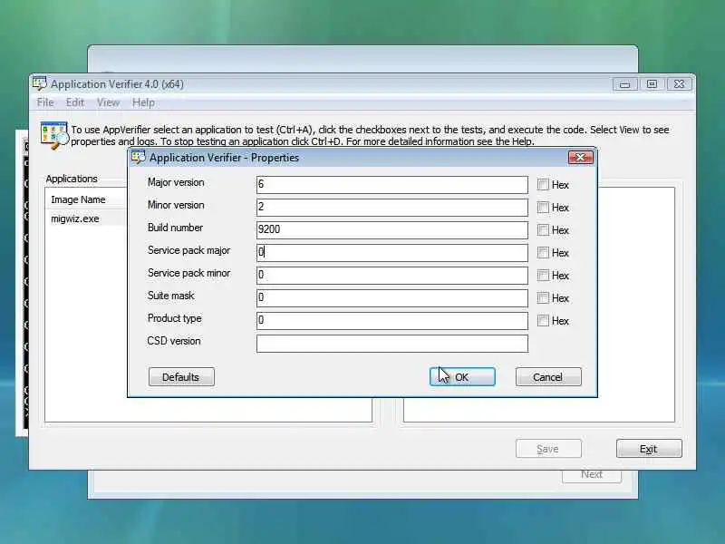Image resolution: width=725 pixels, height=544 pixels.
Task: Click the empty CSD version field
Action: coord(392,344)
